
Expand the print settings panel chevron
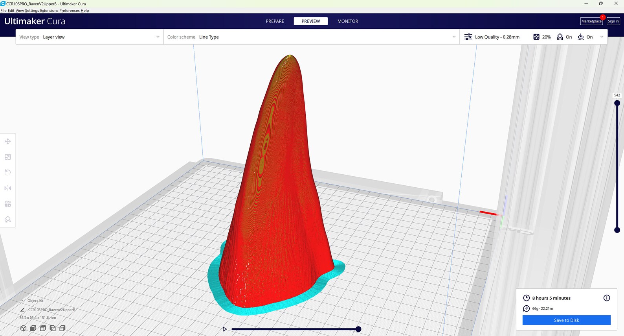pos(602,37)
